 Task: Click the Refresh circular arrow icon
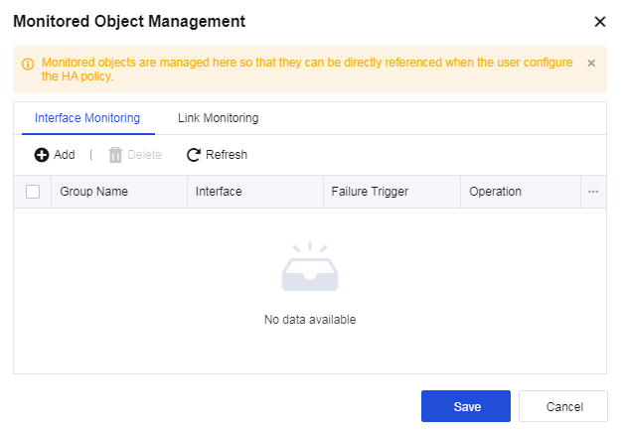click(x=194, y=155)
